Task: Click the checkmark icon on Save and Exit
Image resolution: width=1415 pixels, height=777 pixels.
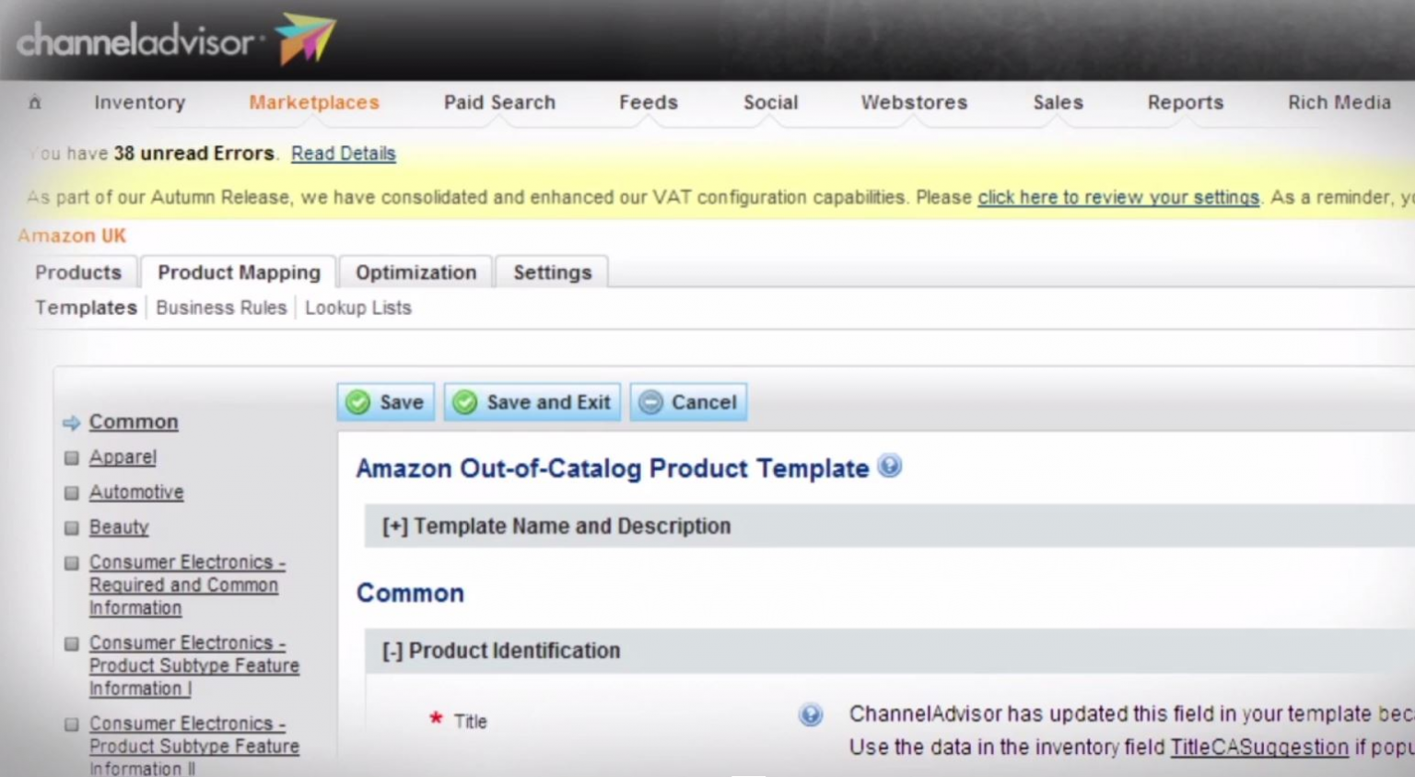Action: tap(465, 401)
